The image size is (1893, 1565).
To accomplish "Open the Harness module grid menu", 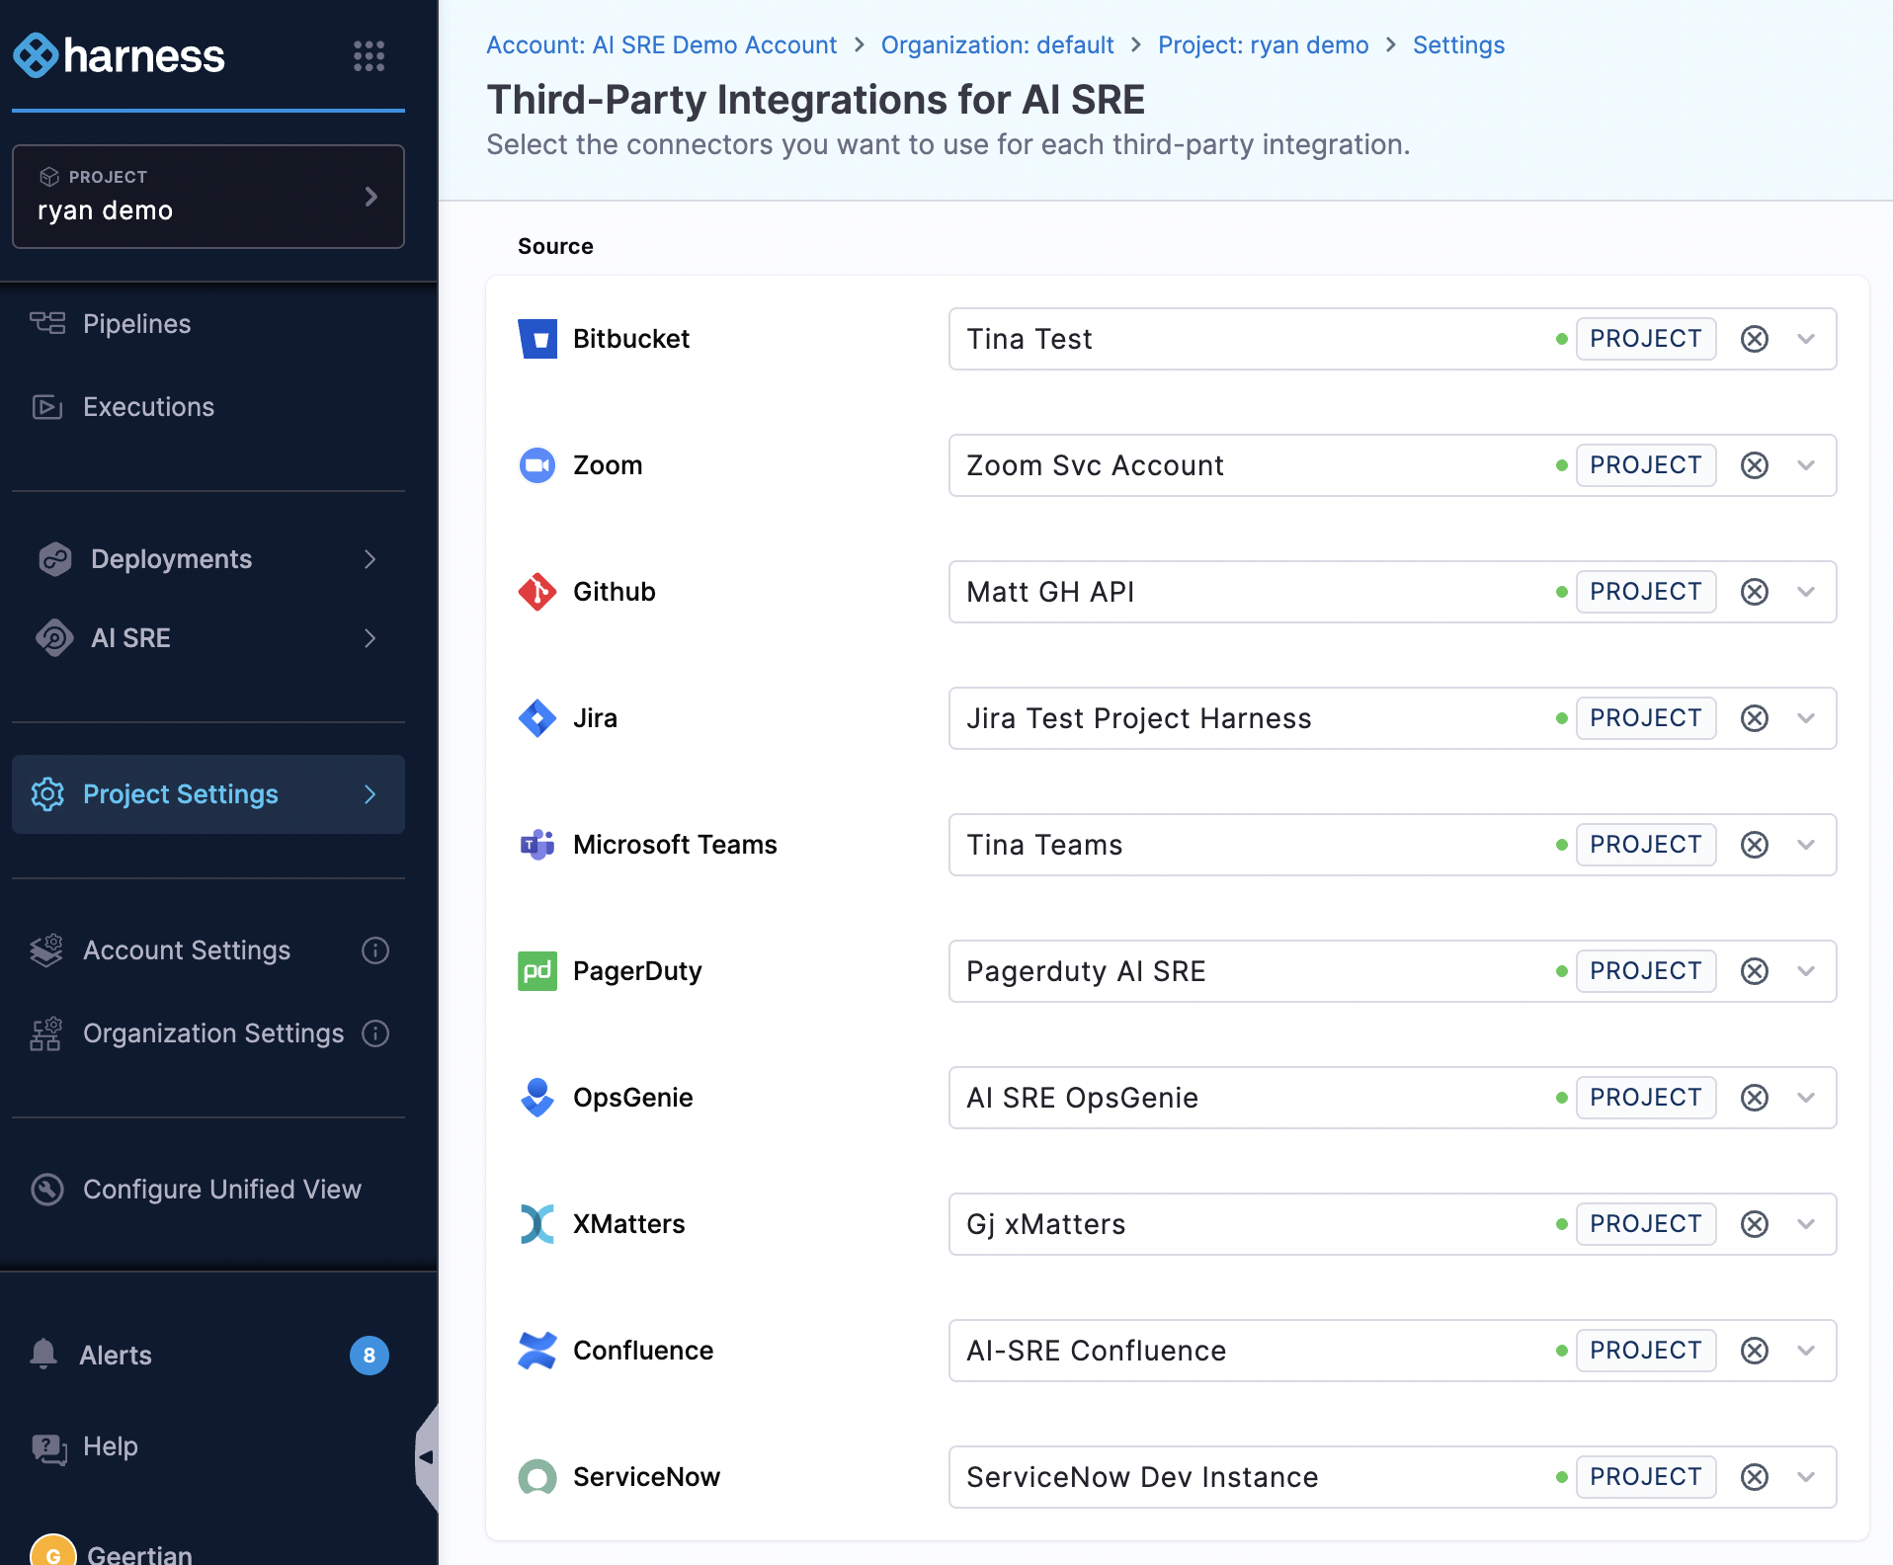I will click(369, 55).
